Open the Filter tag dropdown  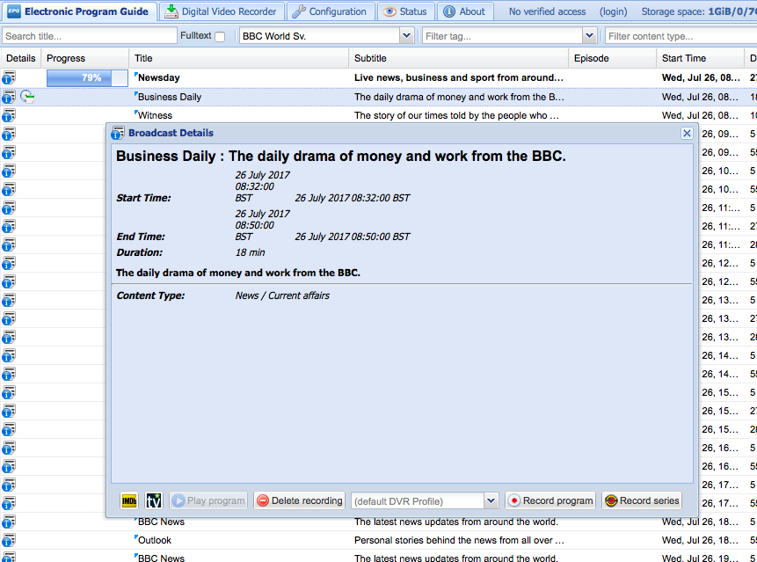tap(589, 36)
